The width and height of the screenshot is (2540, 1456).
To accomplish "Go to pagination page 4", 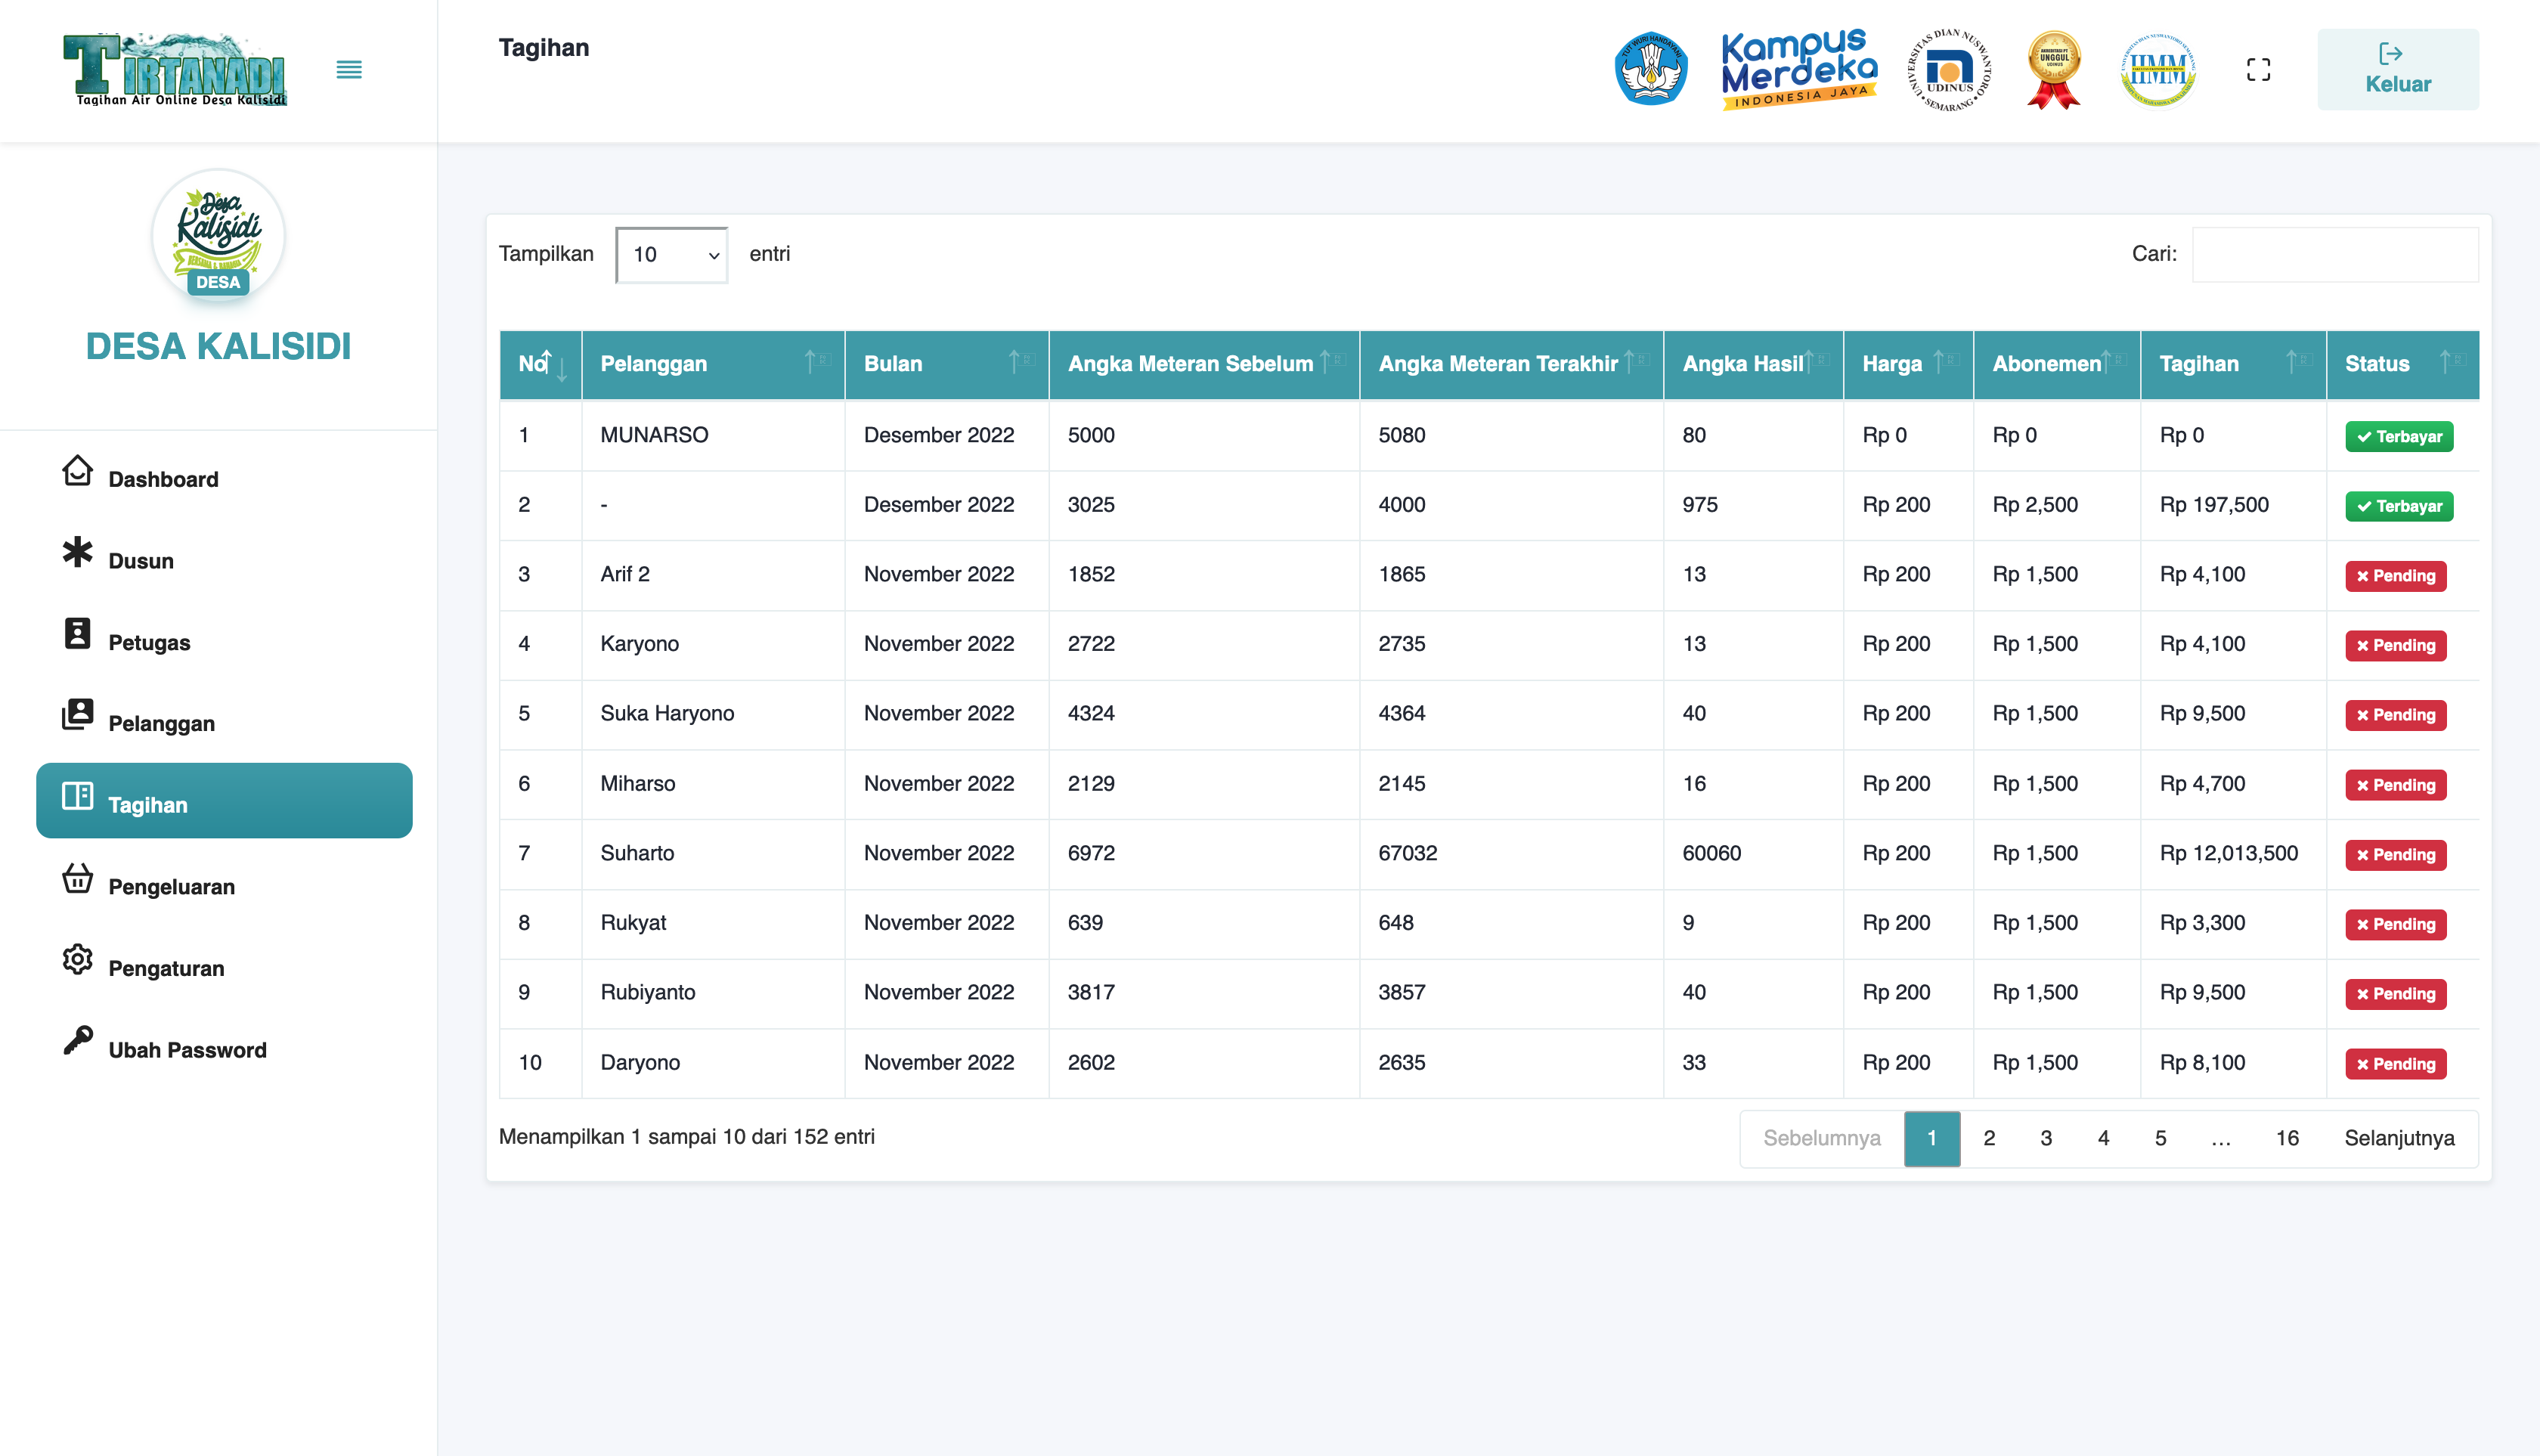I will click(x=2103, y=1138).
